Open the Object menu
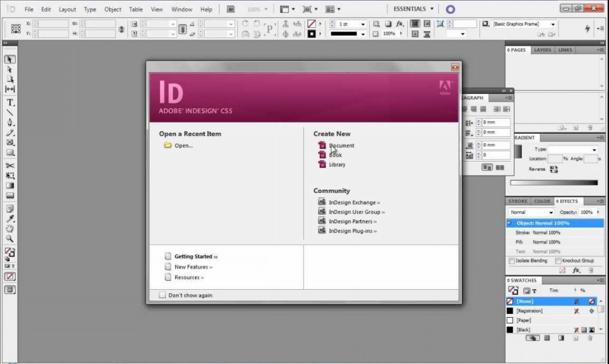Viewport: 609px width, 364px height. coord(113,9)
